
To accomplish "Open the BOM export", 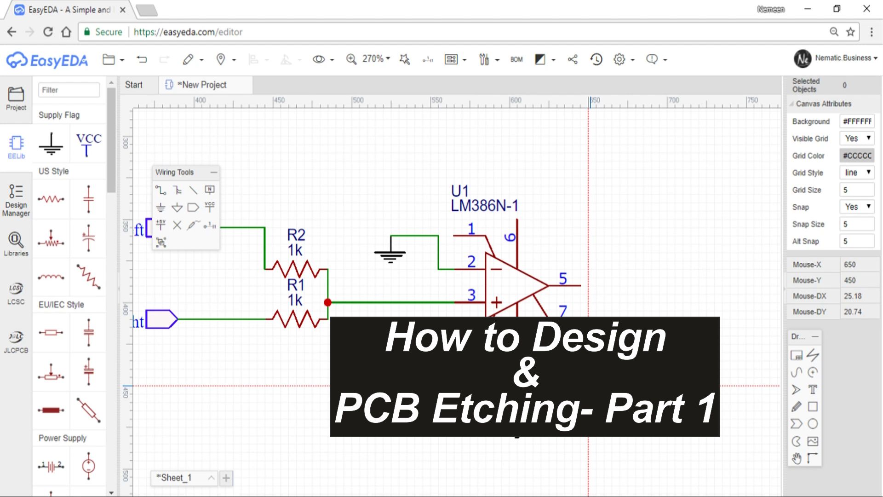I will (516, 59).
